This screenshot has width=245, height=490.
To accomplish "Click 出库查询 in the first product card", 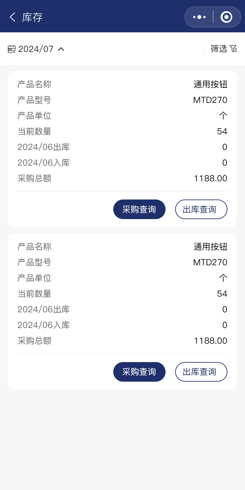I will tap(201, 209).
